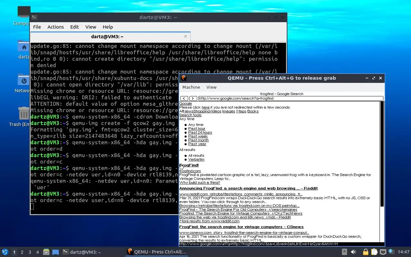The image size is (411, 257).
Task: Open the OSnews FrogFind result heading
Action: (x=241, y=227)
